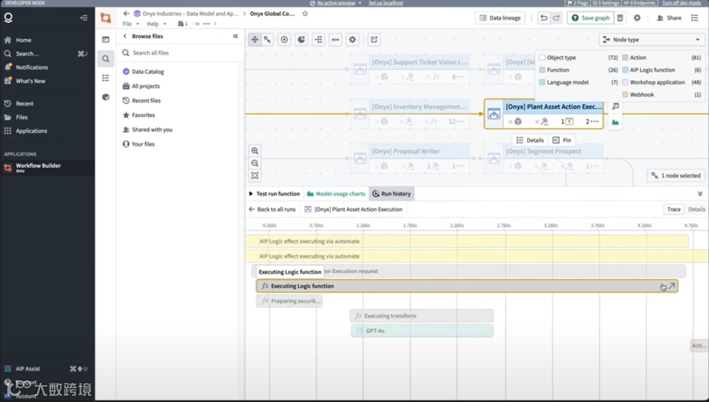709x402 pixels.
Task: Switch to Test run function tab
Action: pos(274,194)
